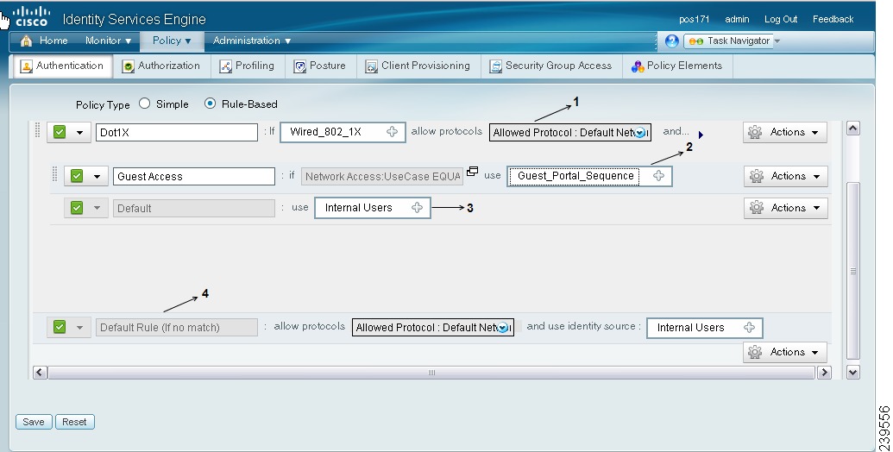Open Allowed Protocol dropdown in Dot1X row

coord(640,133)
